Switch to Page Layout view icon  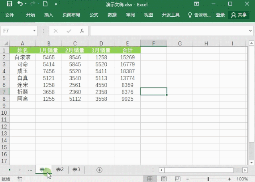tap(164, 179)
